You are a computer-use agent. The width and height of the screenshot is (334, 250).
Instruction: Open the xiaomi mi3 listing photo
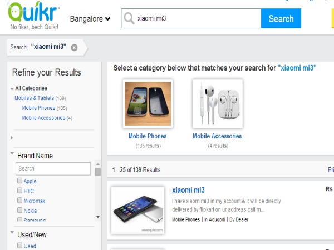click(137, 209)
